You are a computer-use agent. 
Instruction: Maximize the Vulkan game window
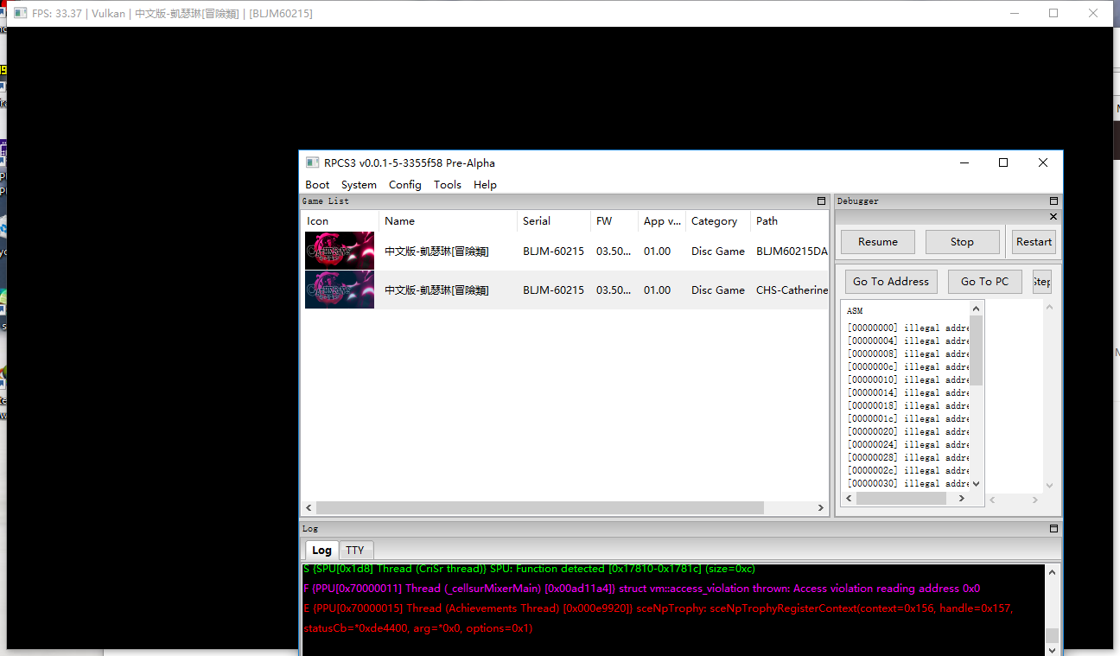tap(1053, 13)
